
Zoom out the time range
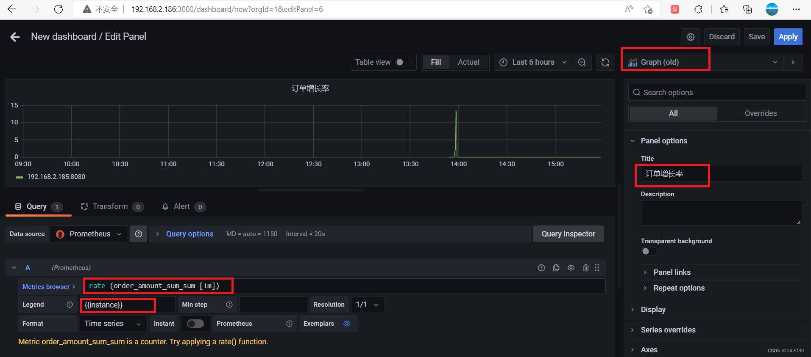pos(582,63)
